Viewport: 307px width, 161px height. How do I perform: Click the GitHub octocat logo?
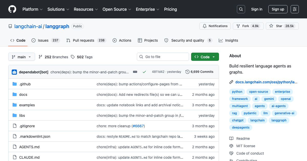12,9
